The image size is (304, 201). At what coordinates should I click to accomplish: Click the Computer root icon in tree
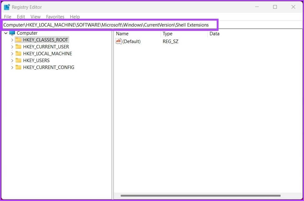click(x=12, y=32)
